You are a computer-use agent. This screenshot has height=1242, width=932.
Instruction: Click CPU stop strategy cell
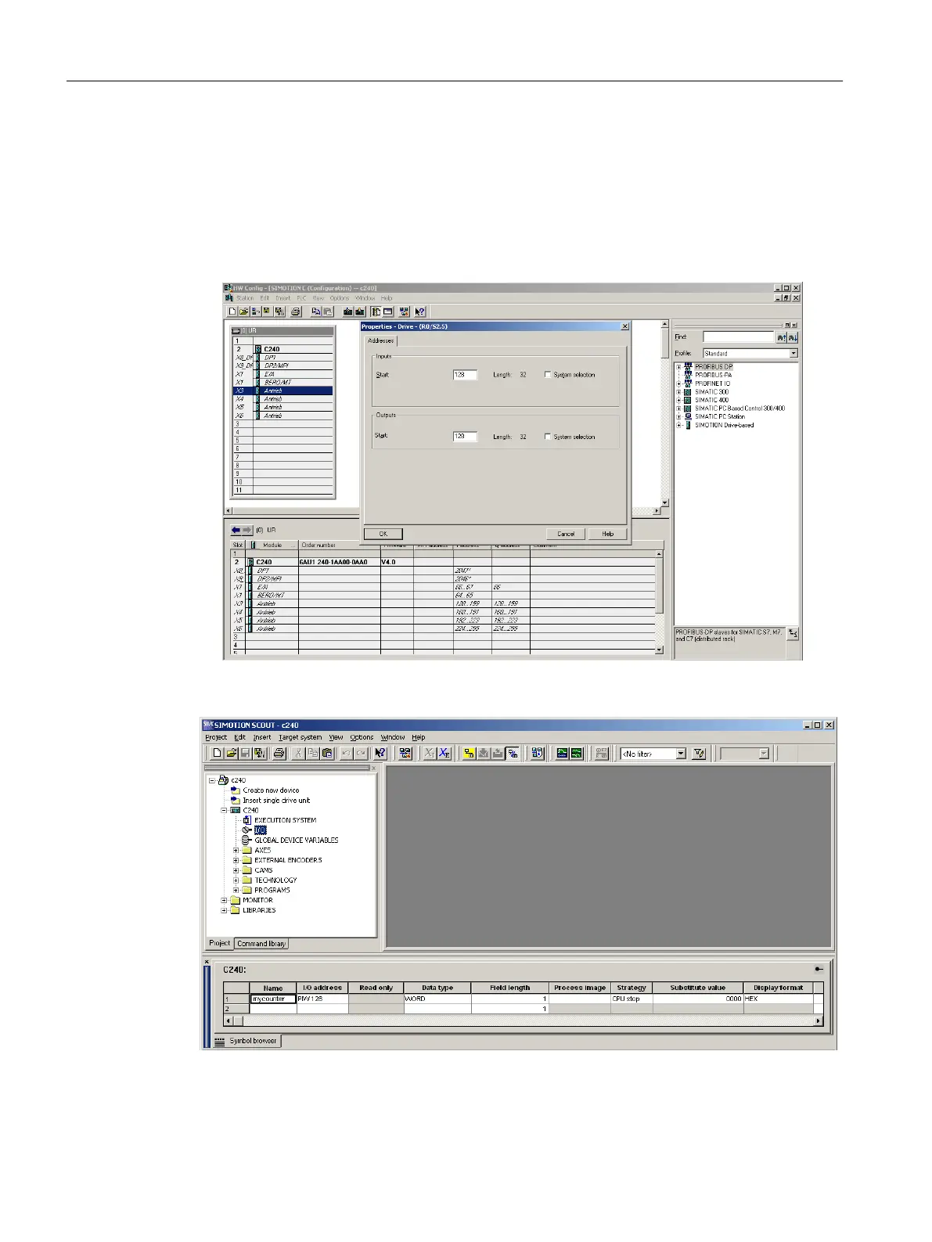tap(631, 999)
